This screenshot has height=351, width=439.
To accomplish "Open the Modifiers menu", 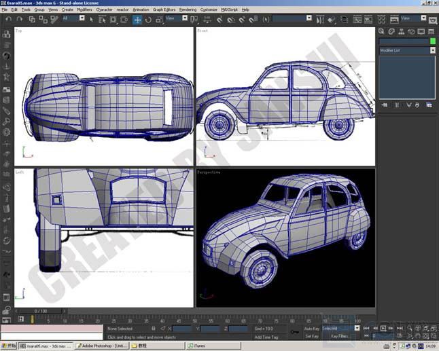I will (x=84, y=10).
